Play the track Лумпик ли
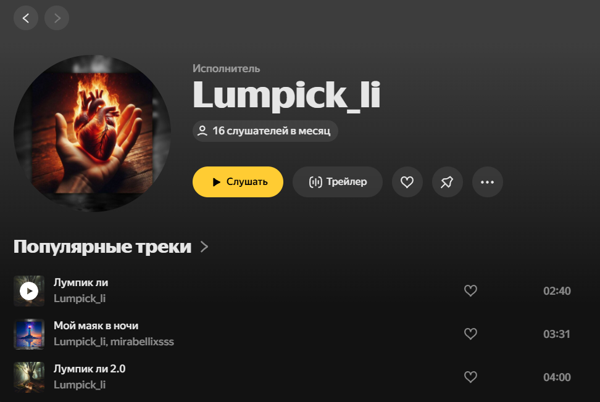600x402 pixels. (x=29, y=291)
